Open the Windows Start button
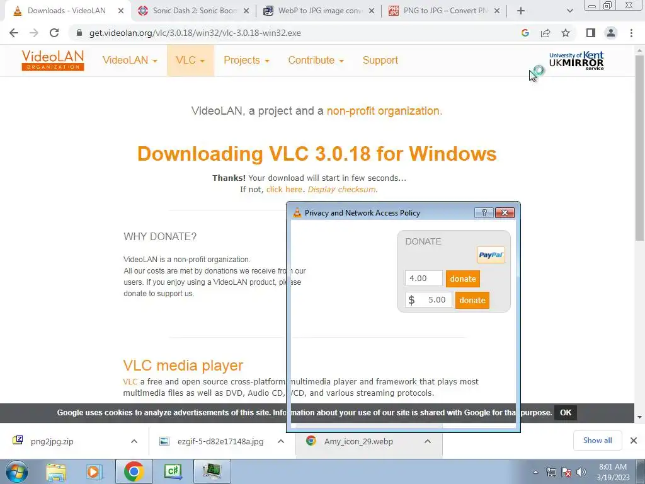The height and width of the screenshot is (484, 645). coord(17,471)
